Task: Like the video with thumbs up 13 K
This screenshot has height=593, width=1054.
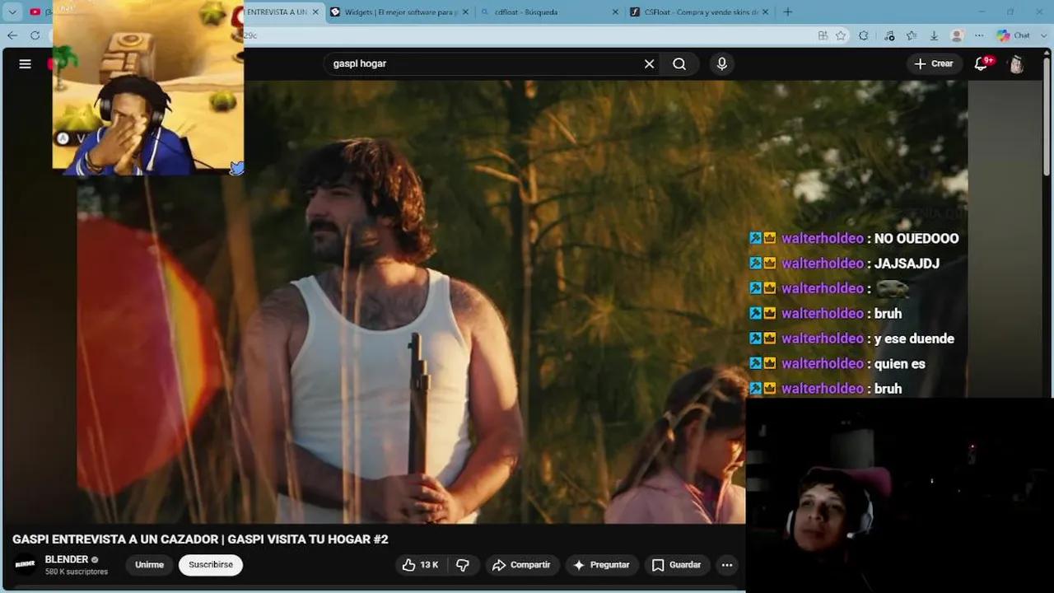Action: click(x=420, y=565)
